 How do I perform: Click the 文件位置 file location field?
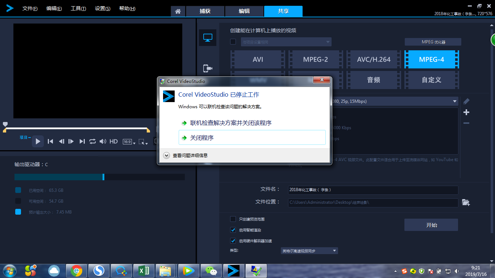pos(373,202)
